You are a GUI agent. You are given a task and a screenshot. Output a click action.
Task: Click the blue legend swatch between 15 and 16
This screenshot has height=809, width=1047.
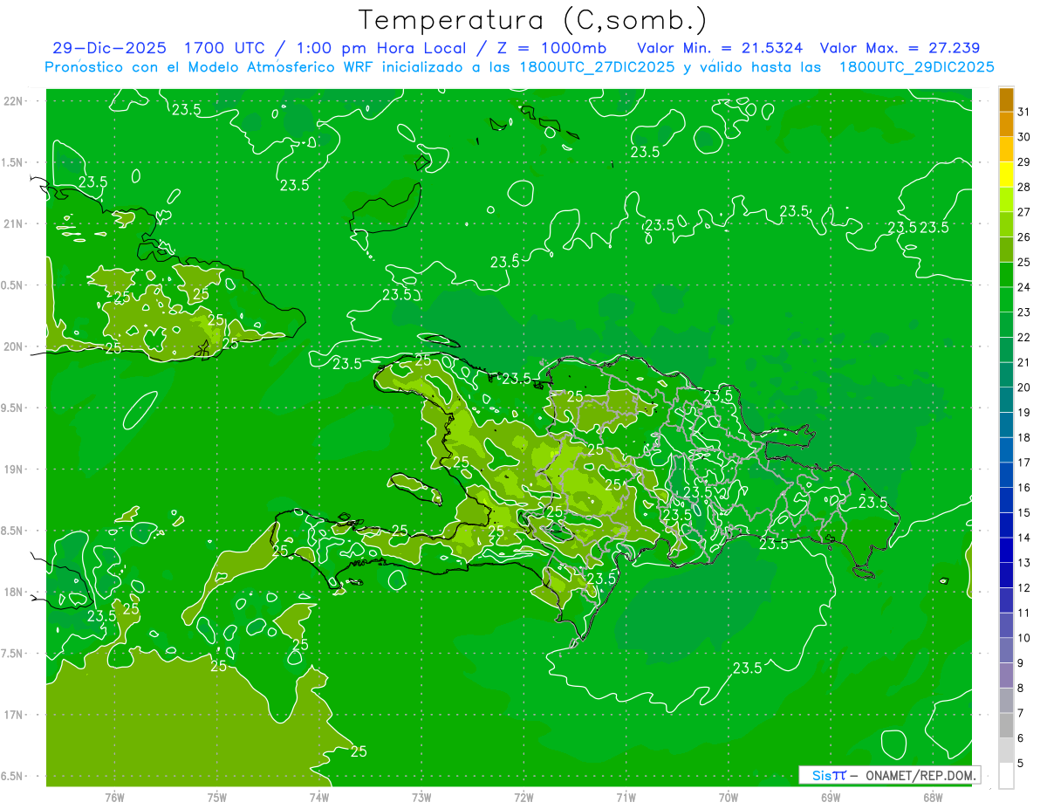coord(1006,500)
